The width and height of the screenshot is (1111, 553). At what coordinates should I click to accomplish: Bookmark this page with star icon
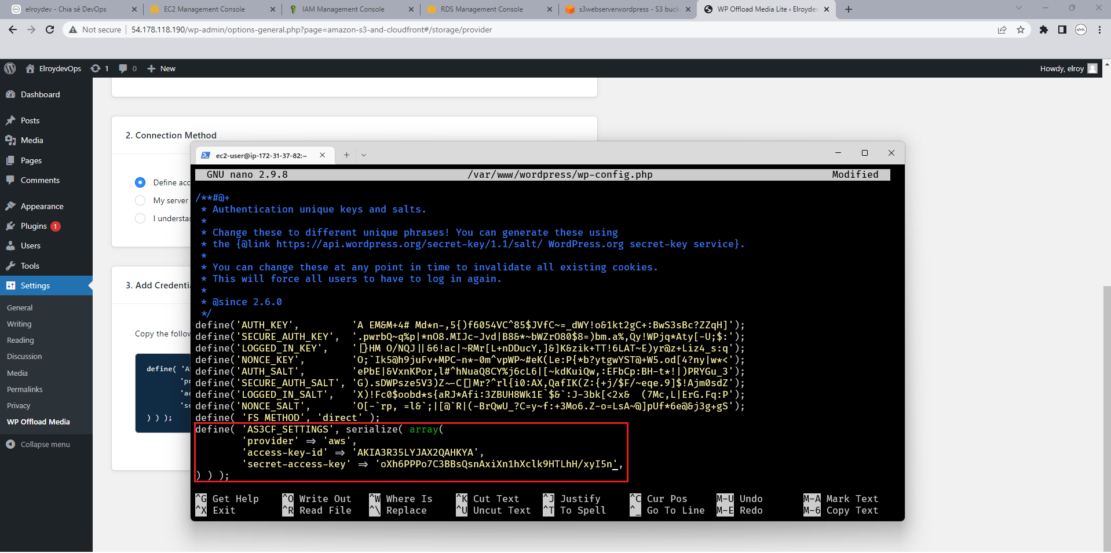1021,30
